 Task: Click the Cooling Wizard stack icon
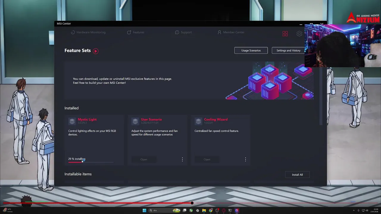coord(198,121)
